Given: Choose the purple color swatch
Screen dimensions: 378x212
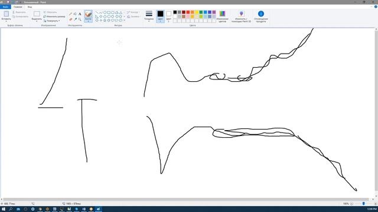Looking at the screenshot, I should click(214, 12).
